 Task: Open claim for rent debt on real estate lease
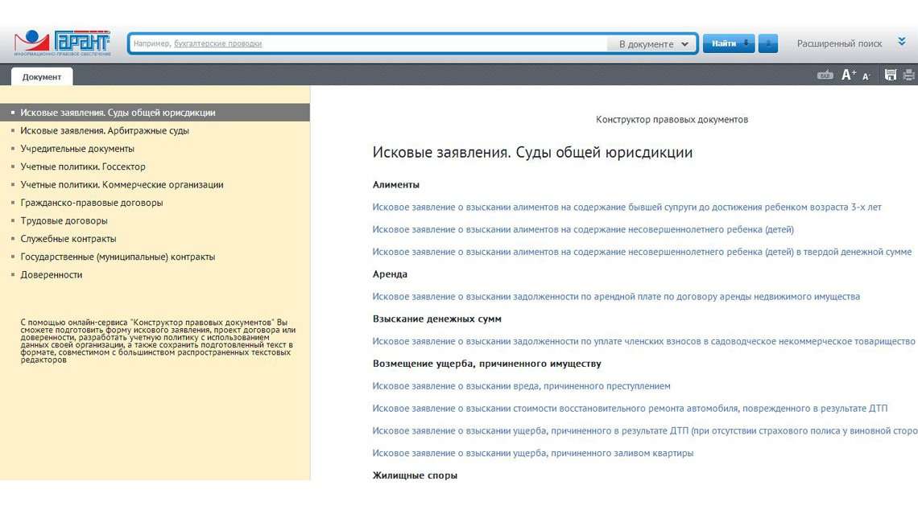click(x=616, y=297)
